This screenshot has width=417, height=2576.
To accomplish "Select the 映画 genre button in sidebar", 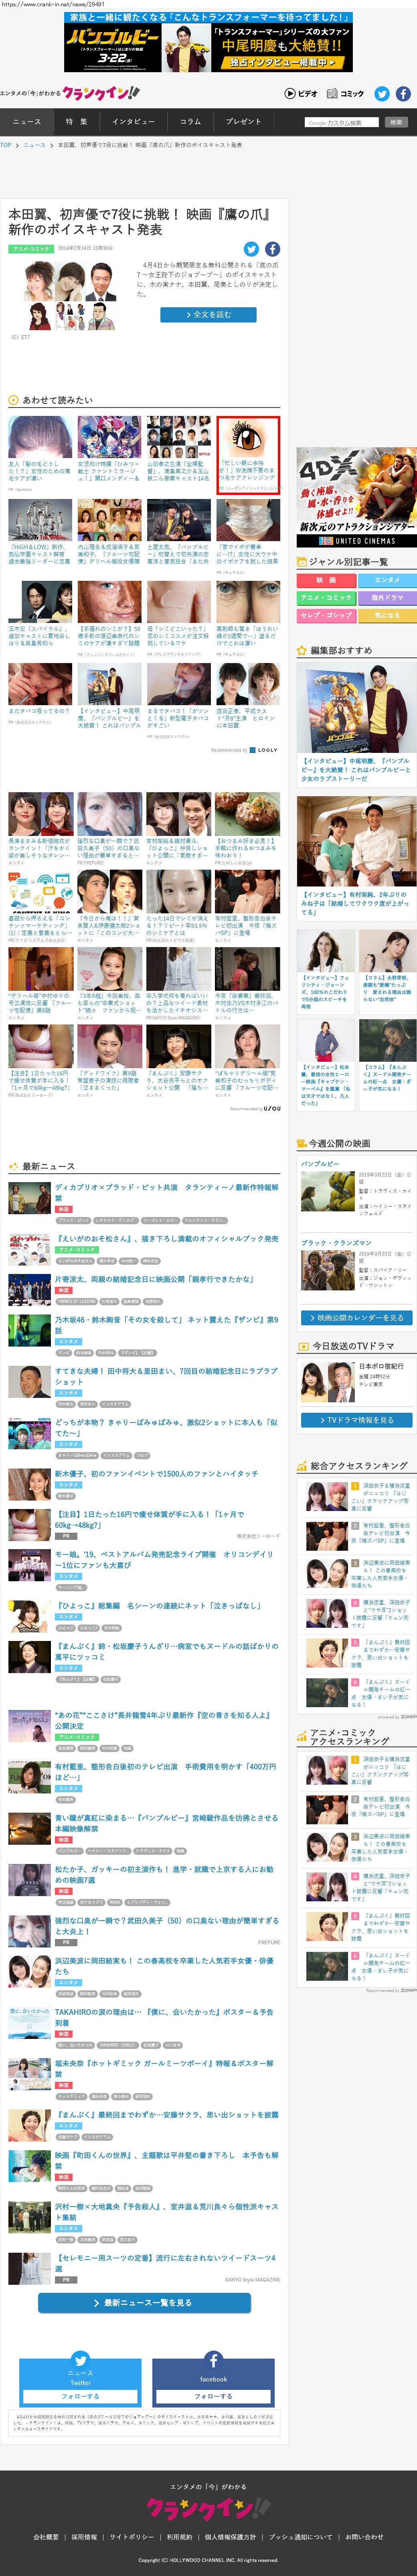I will click(x=326, y=580).
